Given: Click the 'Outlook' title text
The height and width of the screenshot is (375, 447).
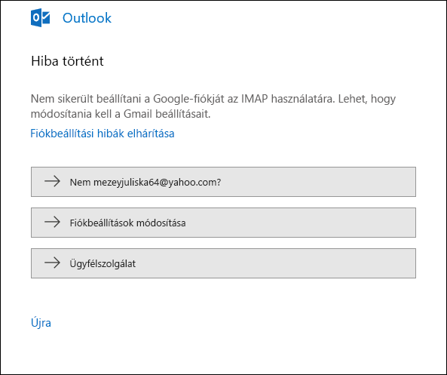Looking at the screenshot, I should click(87, 18).
